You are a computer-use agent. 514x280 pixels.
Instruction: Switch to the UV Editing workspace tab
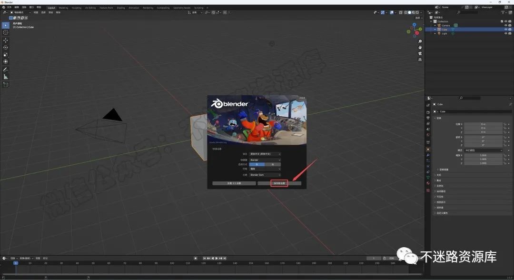pos(90,8)
